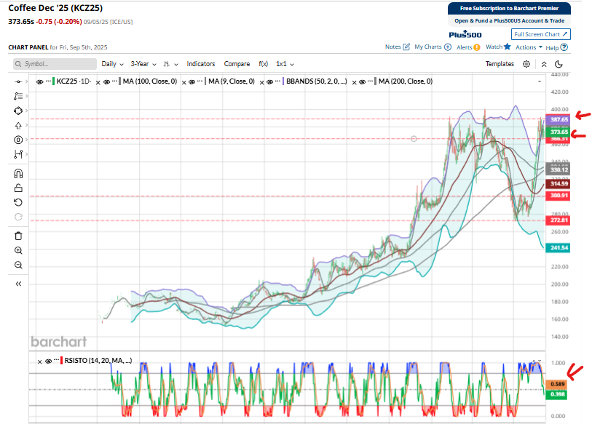This screenshot has height=424, width=592.
Task: Toggle visibility of KCZ25 price series
Action: tap(40, 82)
